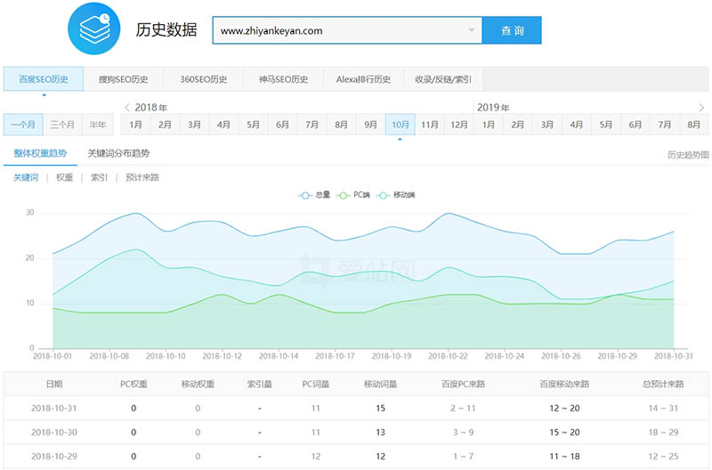This screenshot has height=470, width=712.
Task: Select 4月 under 2019年
Action: coord(576,125)
